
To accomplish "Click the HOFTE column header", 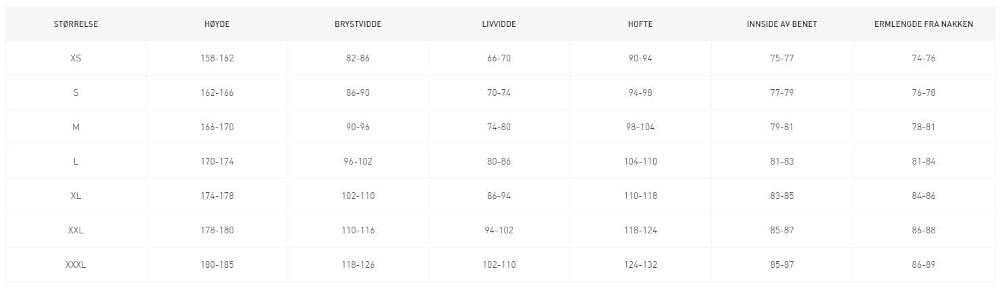I will 640,24.
